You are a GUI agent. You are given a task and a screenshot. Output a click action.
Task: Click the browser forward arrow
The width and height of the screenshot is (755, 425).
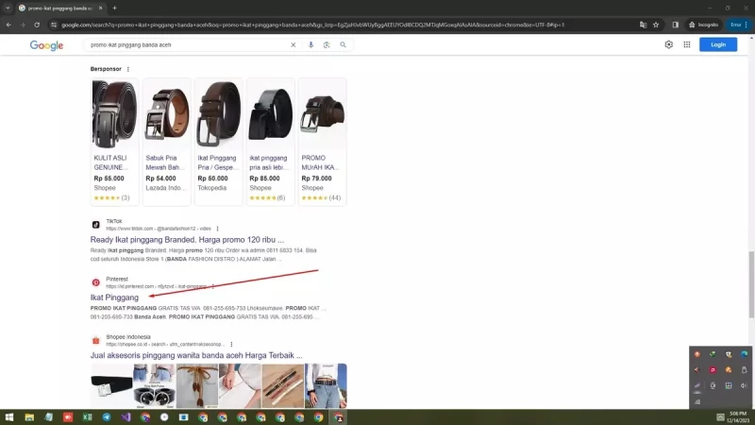(22, 25)
